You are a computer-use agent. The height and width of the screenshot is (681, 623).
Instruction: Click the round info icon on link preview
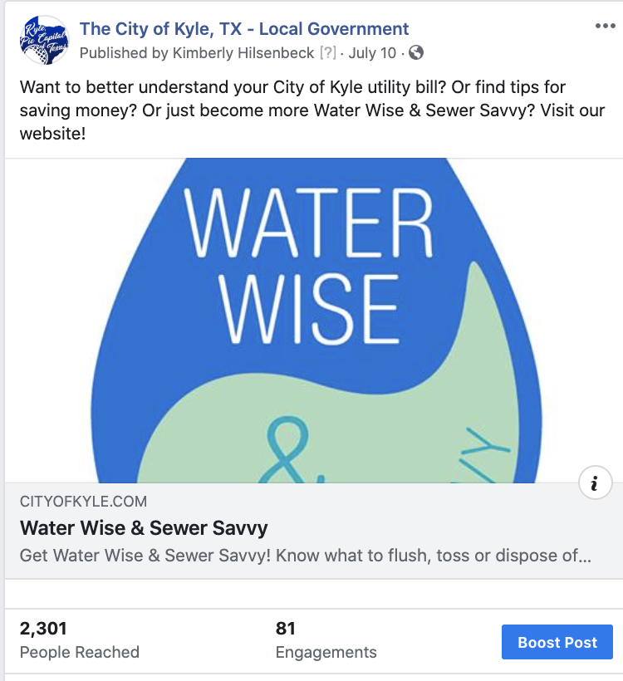595,483
